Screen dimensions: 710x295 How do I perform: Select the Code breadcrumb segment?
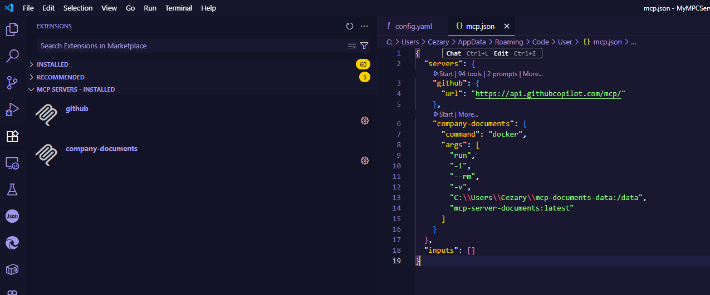(541, 42)
